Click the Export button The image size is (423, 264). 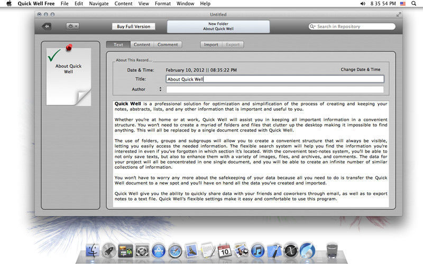(x=233, y=45)
